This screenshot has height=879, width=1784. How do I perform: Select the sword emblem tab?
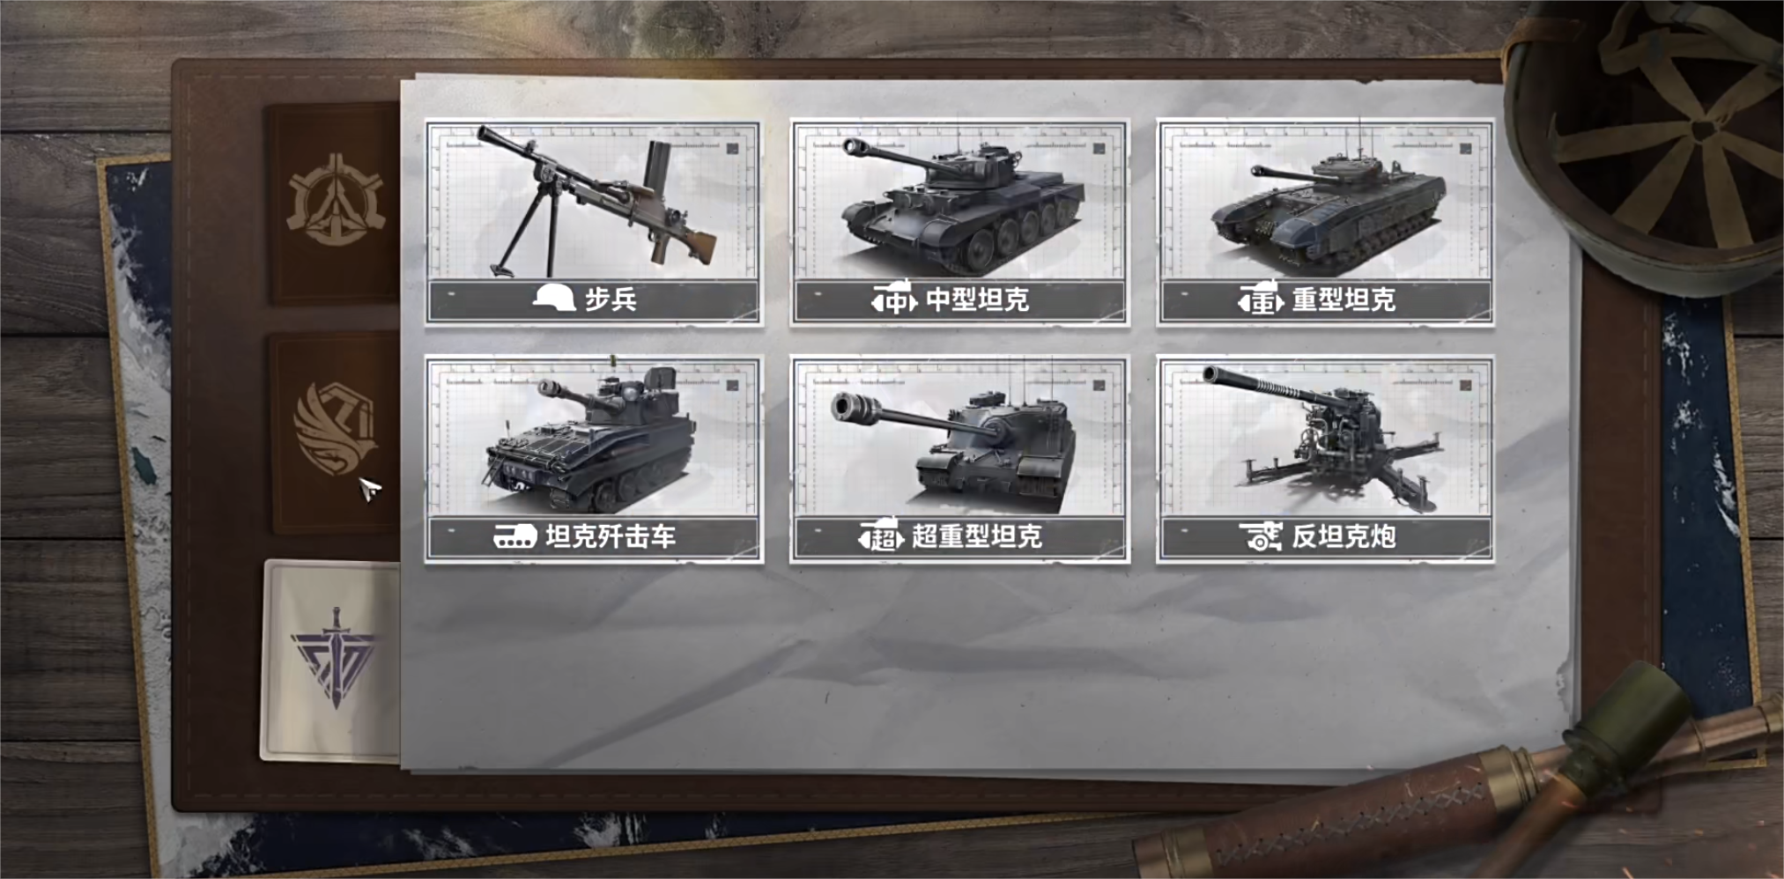333,661
